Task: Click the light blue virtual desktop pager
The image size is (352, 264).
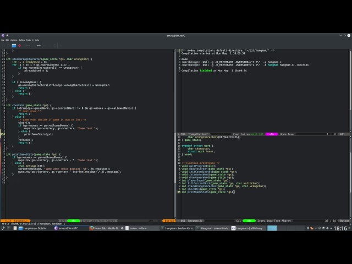Action: 272,228
